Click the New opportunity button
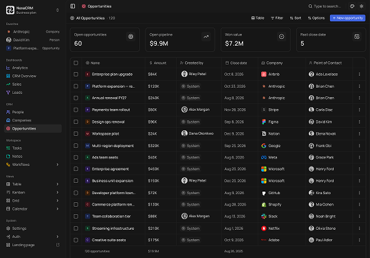Image resolution: width=370 pixels, height=258 pixels. coord(347,18)
